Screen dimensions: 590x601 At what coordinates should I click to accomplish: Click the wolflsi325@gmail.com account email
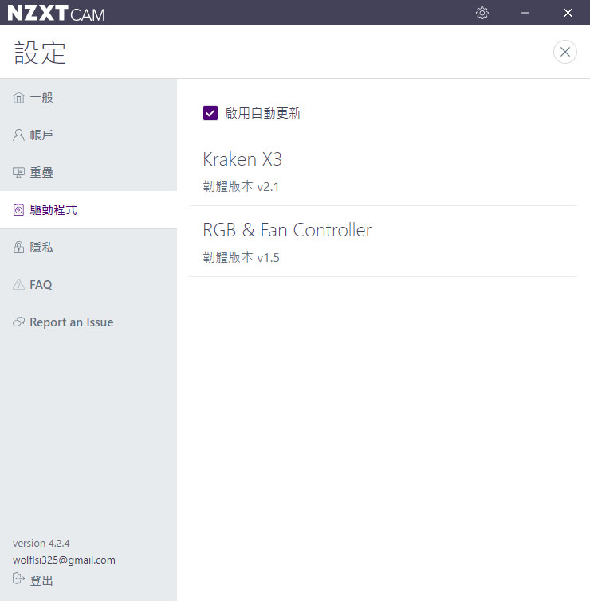64,560
